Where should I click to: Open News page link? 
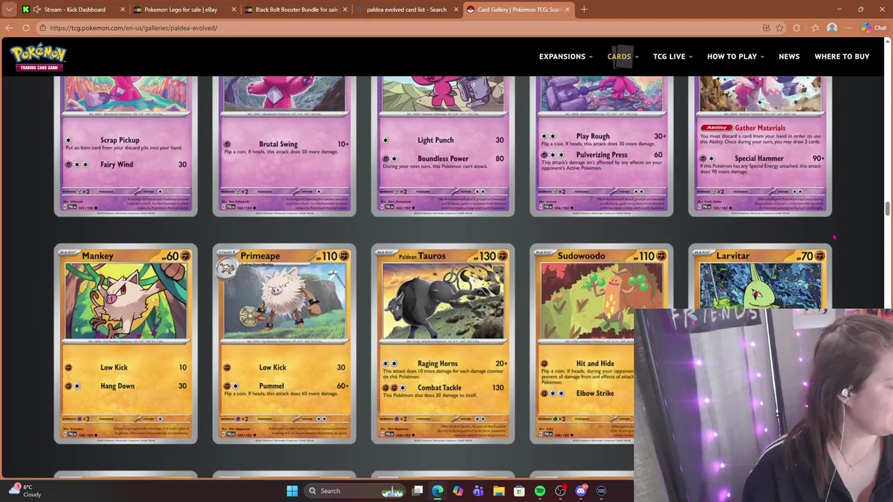click(x=789, y=56)
